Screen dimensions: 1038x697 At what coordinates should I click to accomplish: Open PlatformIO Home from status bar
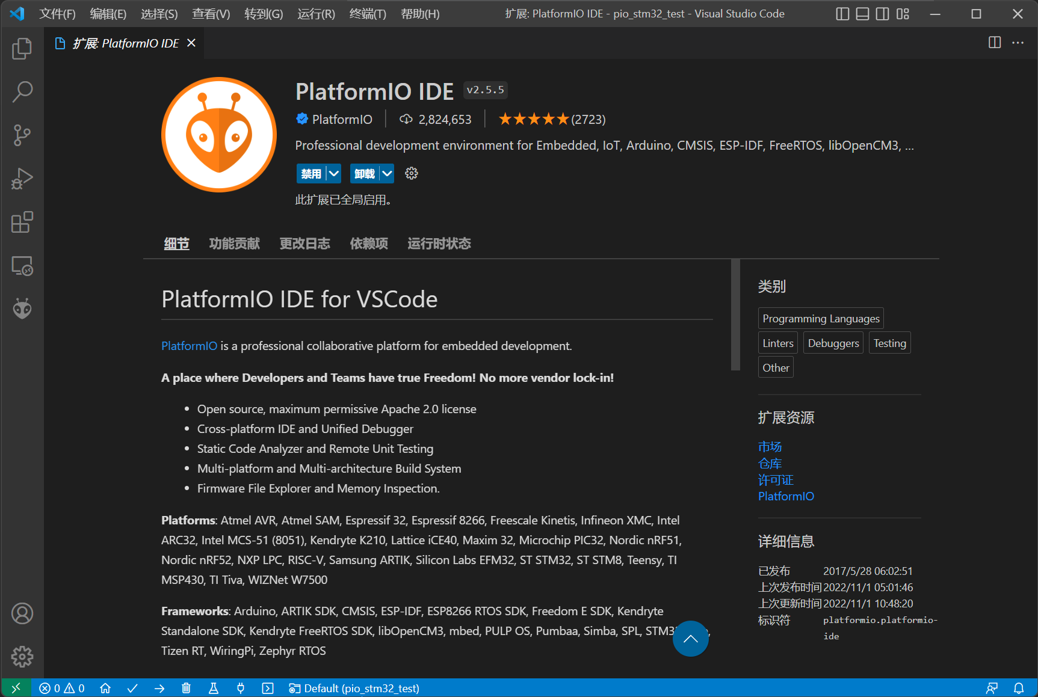click(x=105, y=688)
